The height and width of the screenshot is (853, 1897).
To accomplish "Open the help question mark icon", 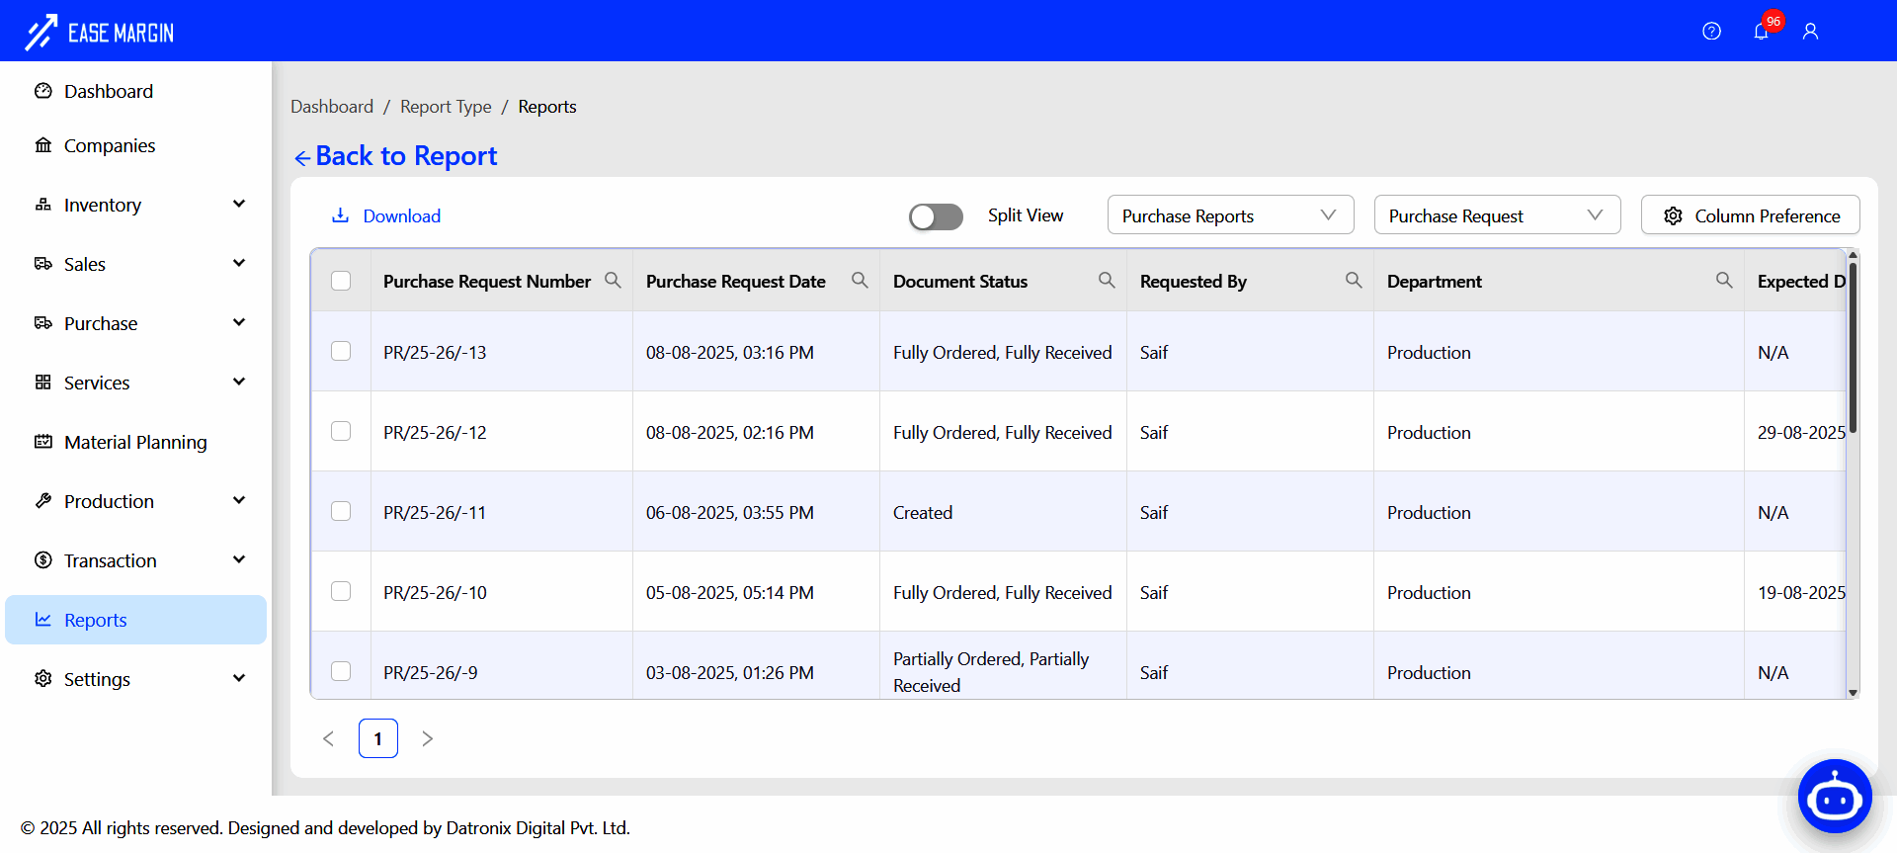I will [x=1711, y=32].
